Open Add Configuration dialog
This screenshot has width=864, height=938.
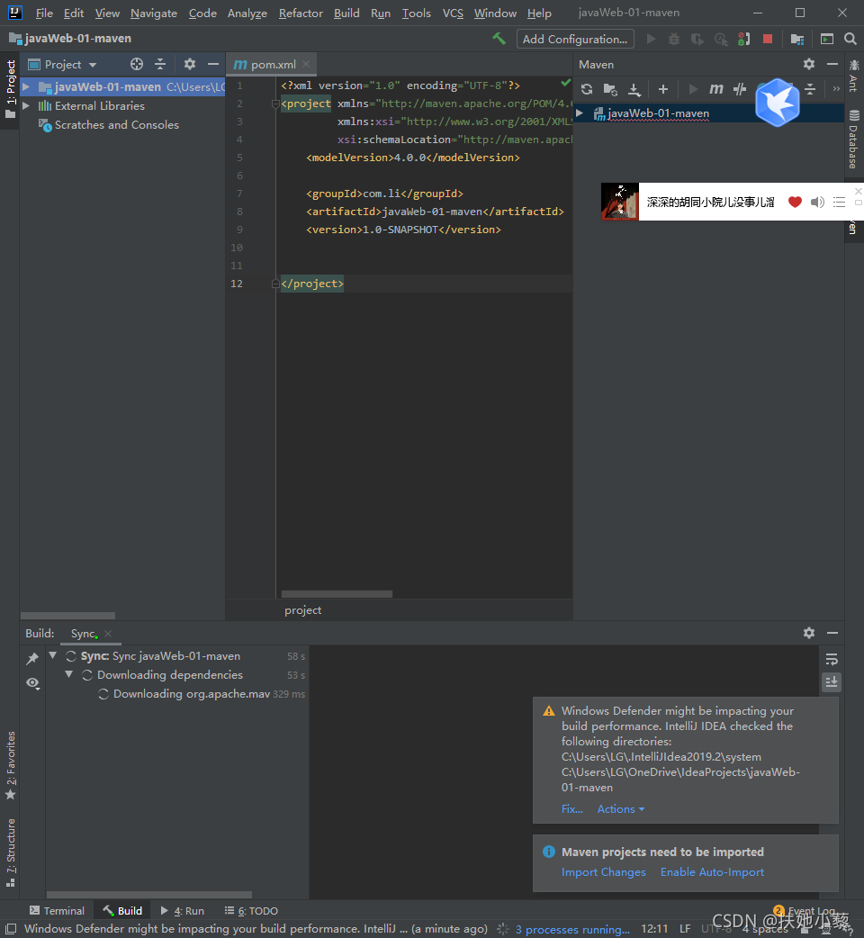click(x=574, y=39)
